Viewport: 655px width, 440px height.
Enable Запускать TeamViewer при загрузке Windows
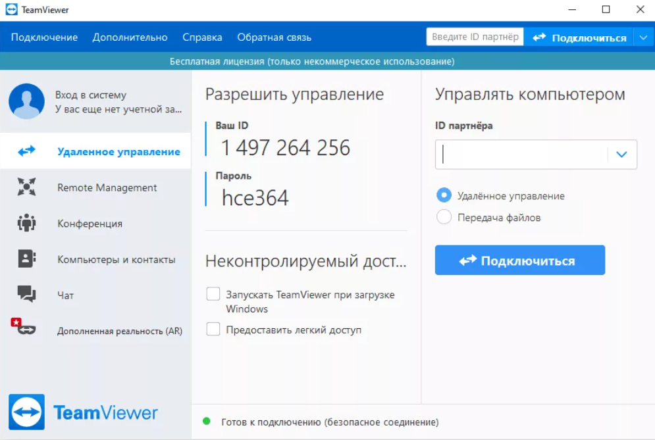213,294
